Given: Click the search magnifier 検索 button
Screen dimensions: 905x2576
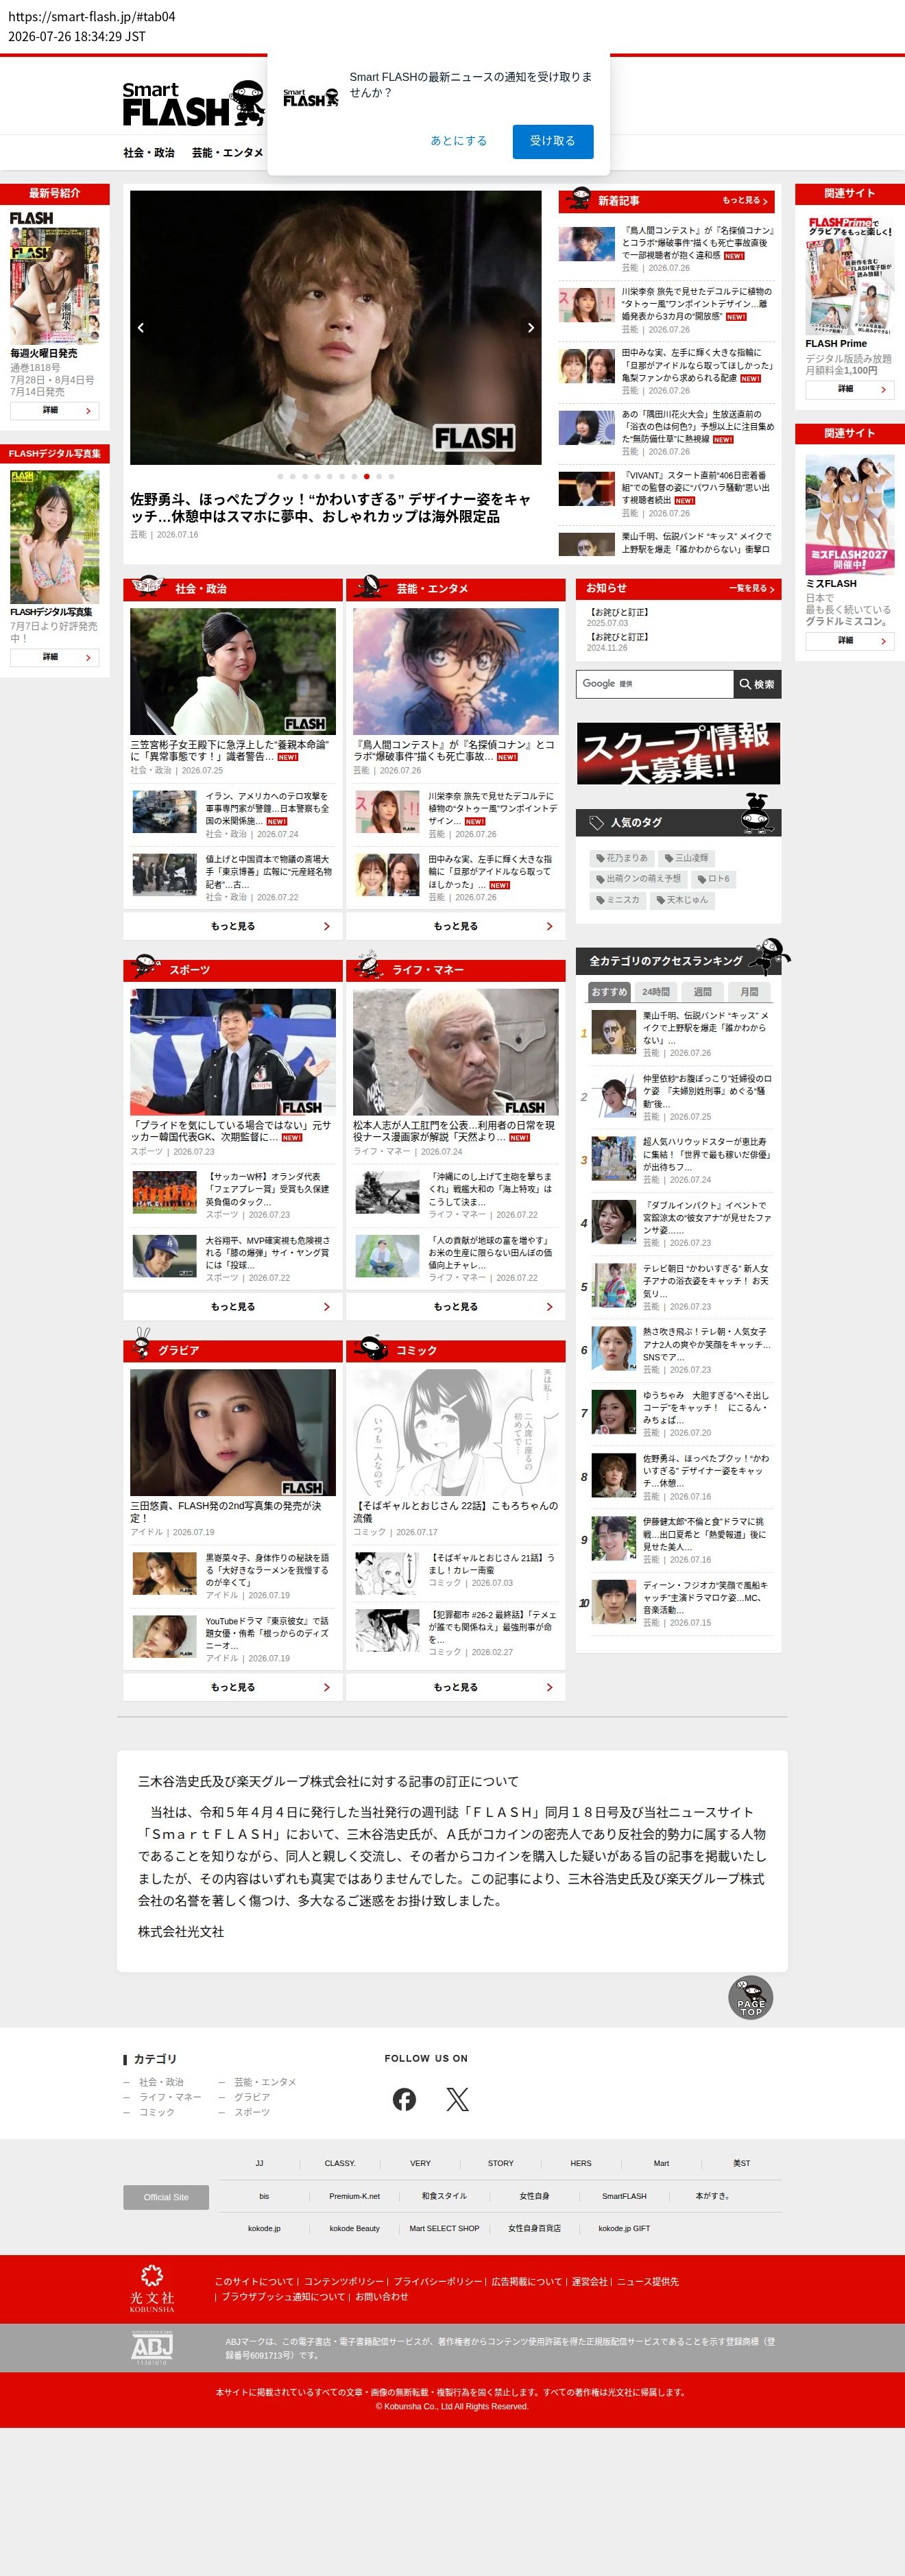Looking at the screenshot, I should coord(757,684).
